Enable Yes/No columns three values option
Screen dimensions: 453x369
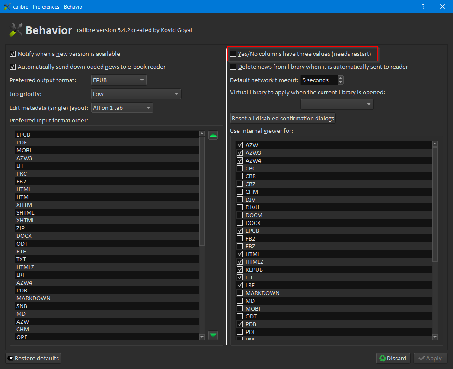point(233,54)
